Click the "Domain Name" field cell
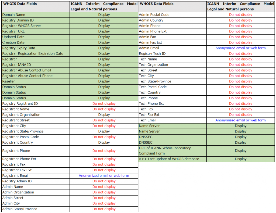This screenshot has width=276, height=213. [x=36, y=15]
